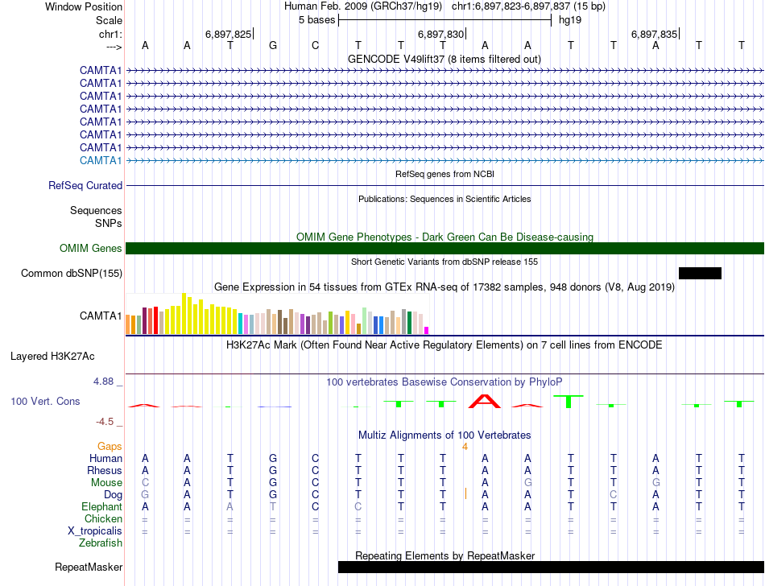Screen dimensions: 765x586
Task: Open the RefSeq Curated track label
Action: (x=85, y=185)
